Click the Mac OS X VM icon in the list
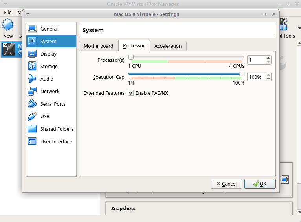Image resolution: width=301 pixels, height=222 pixels. click(x=8, y=49)
